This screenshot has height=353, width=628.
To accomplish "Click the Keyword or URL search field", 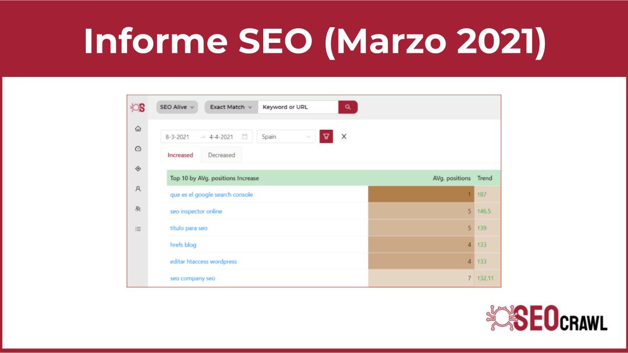I will click(x=298, y=107).
